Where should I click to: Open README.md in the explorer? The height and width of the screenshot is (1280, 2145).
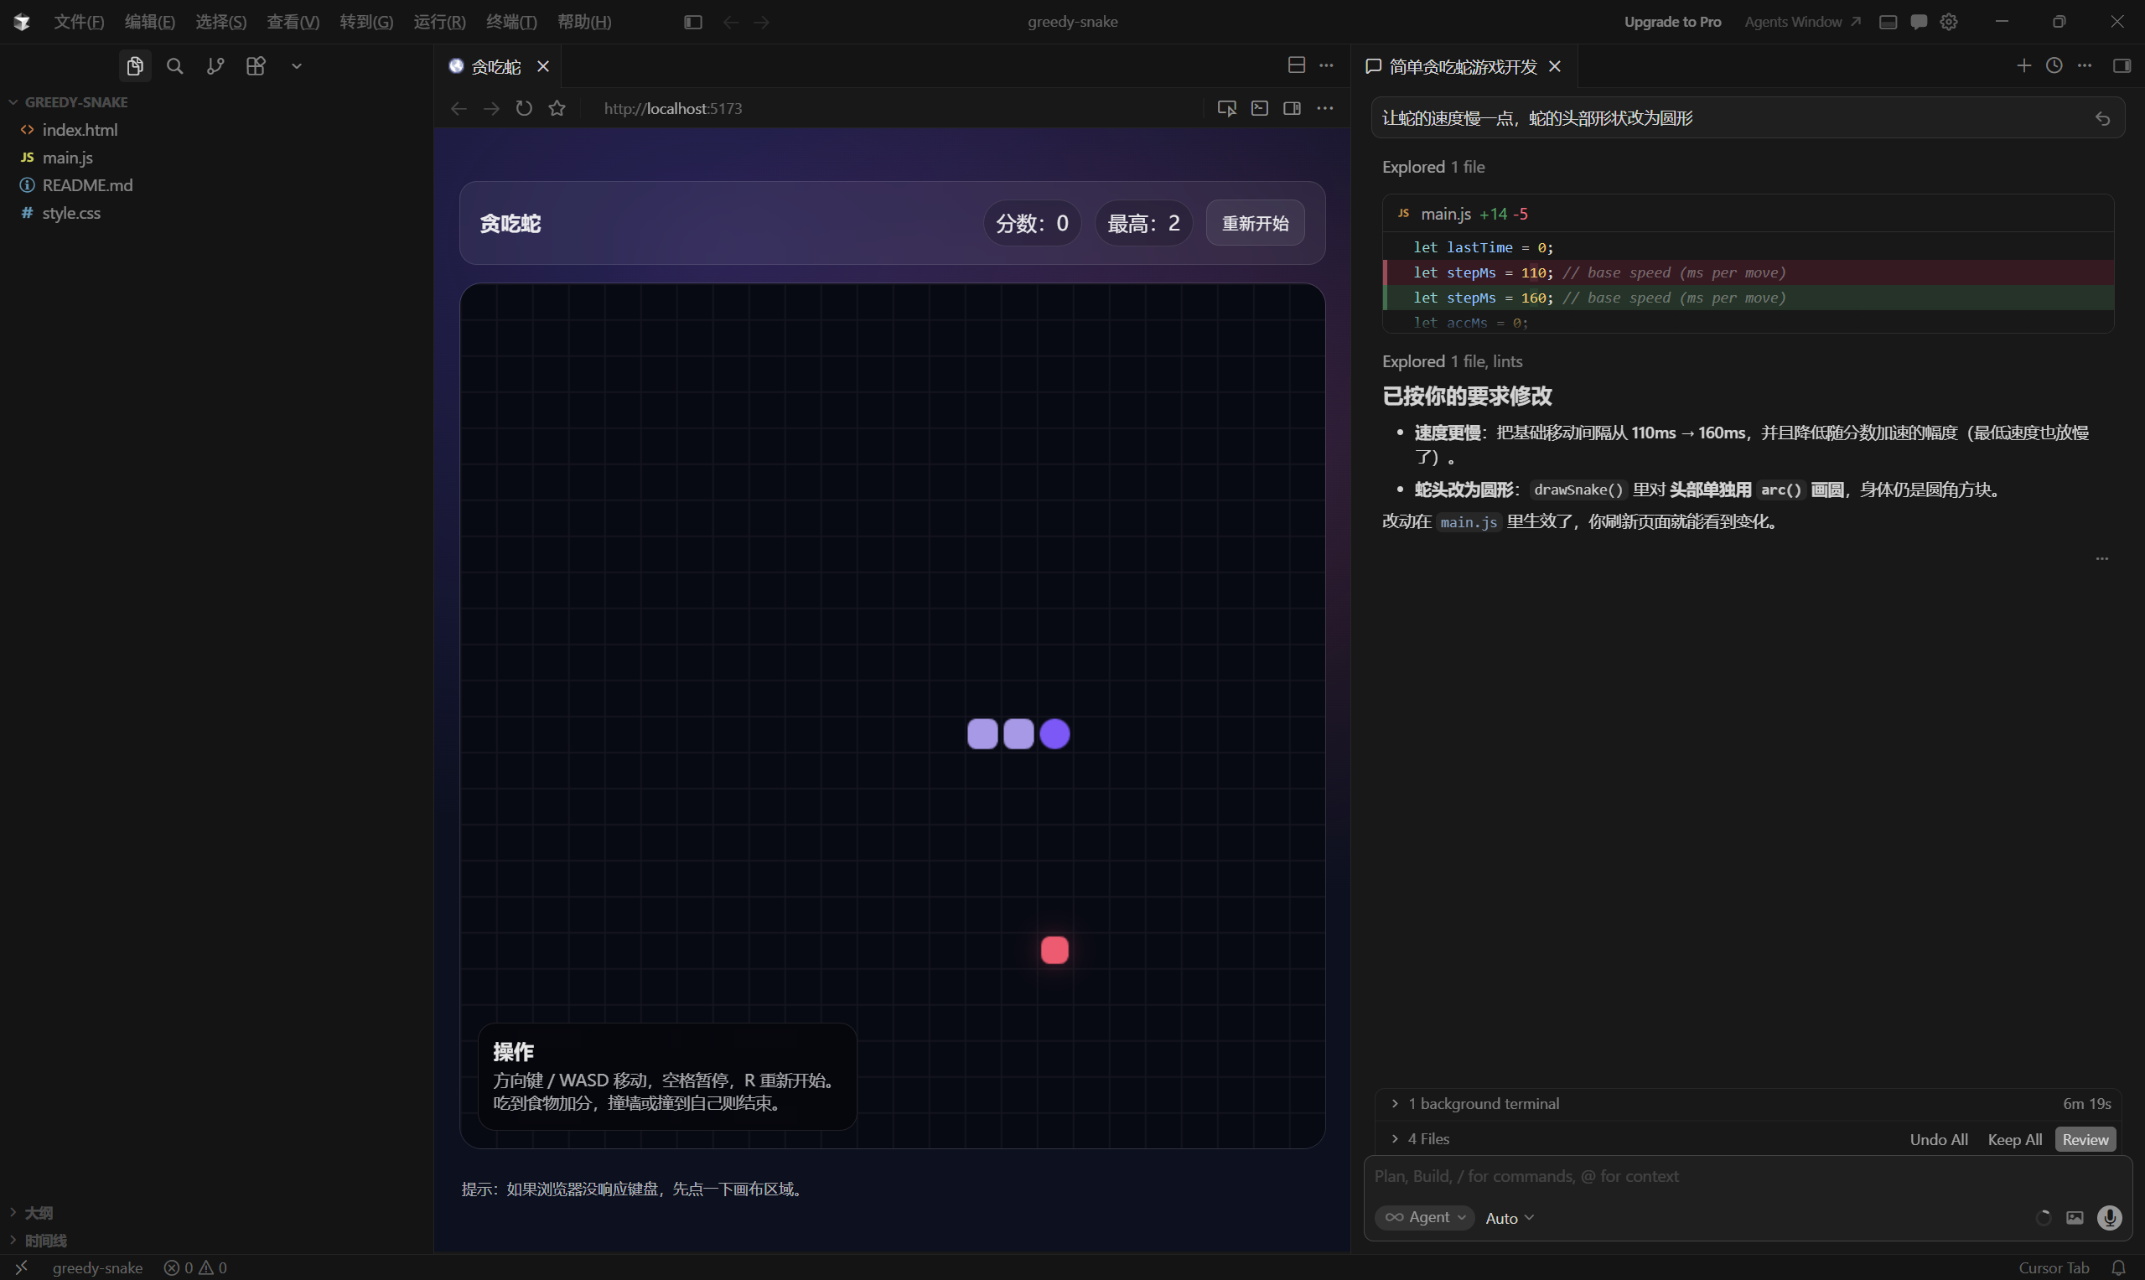pos(87,184)
